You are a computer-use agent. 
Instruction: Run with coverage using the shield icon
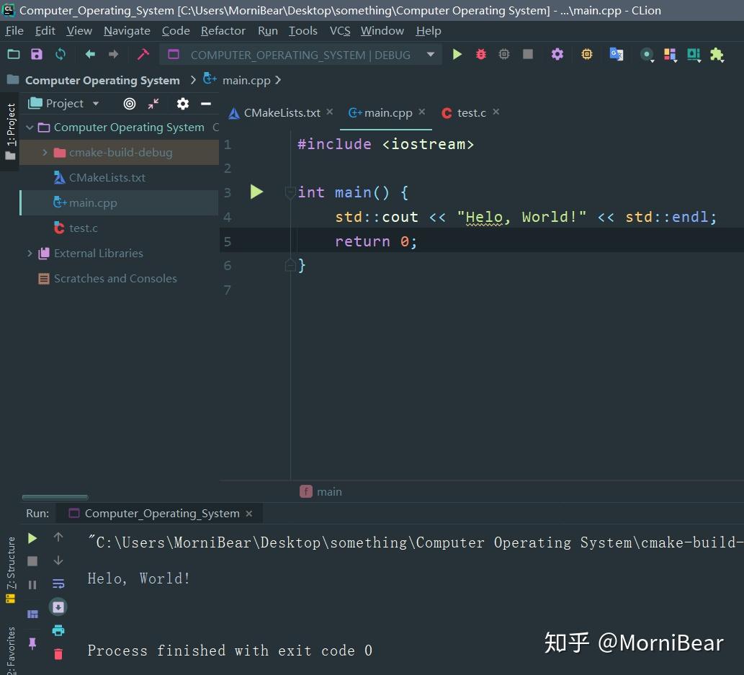pos(503,54)
